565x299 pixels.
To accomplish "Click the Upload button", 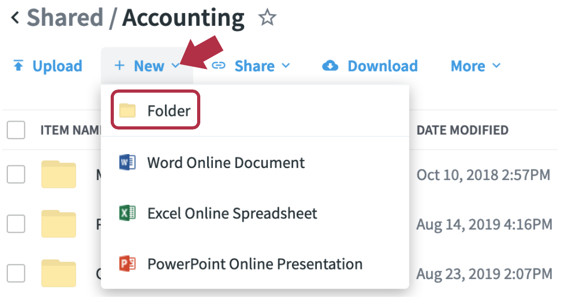I will point(47,65).
